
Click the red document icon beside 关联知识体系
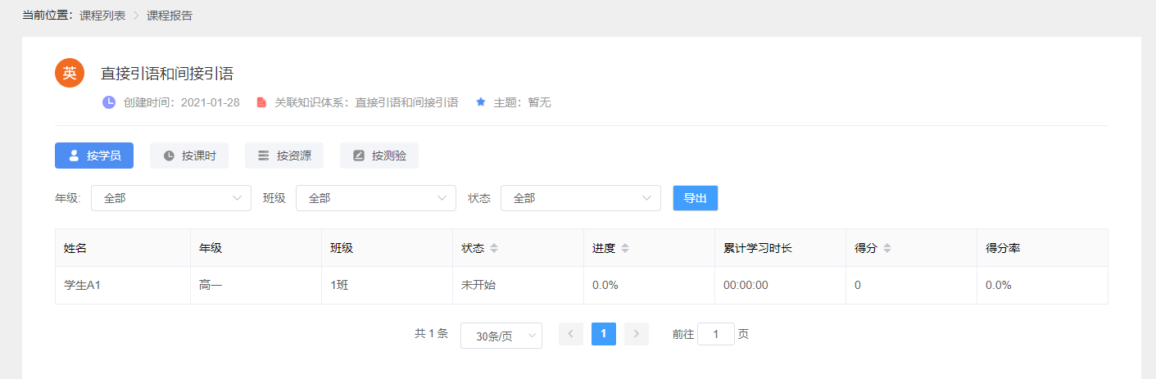261,102
